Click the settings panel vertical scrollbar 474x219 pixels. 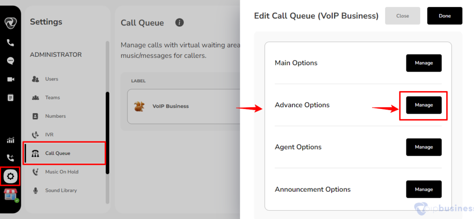pos(107,133)
